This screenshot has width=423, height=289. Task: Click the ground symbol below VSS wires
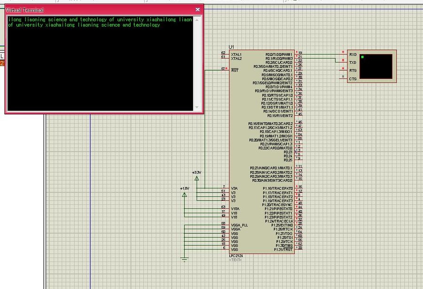click(185, 259)
